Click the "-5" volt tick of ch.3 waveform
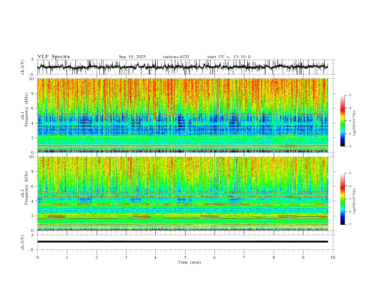The image size is (375, 289). pos(32,250)
